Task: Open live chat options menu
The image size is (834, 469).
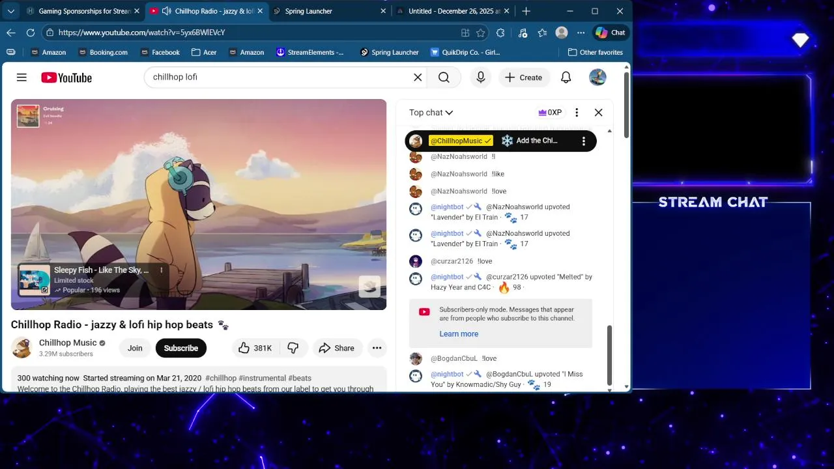Action: (577, 112)
